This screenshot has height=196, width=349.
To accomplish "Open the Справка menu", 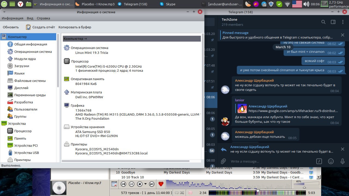I will point(43,18).
